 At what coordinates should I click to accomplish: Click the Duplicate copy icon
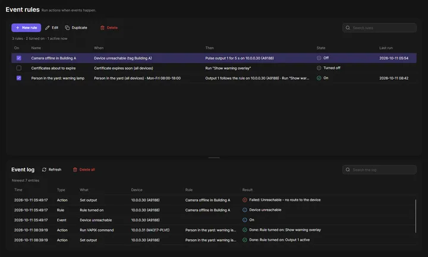pyautogui.click(x=67, y=27)
